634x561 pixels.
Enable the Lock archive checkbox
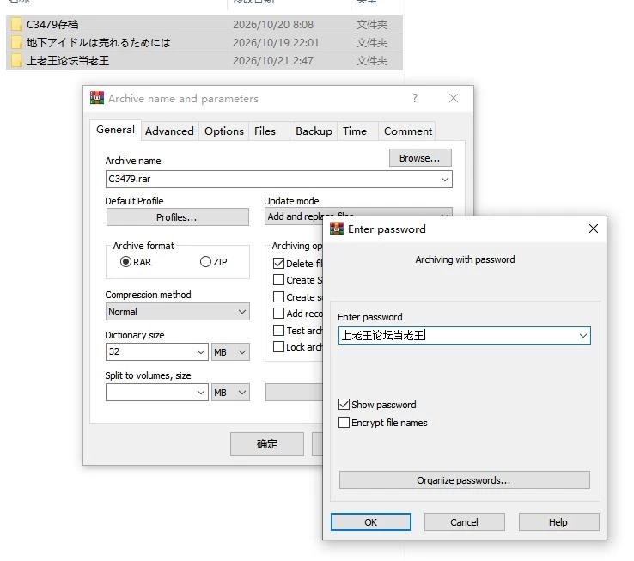click(278, 347)
